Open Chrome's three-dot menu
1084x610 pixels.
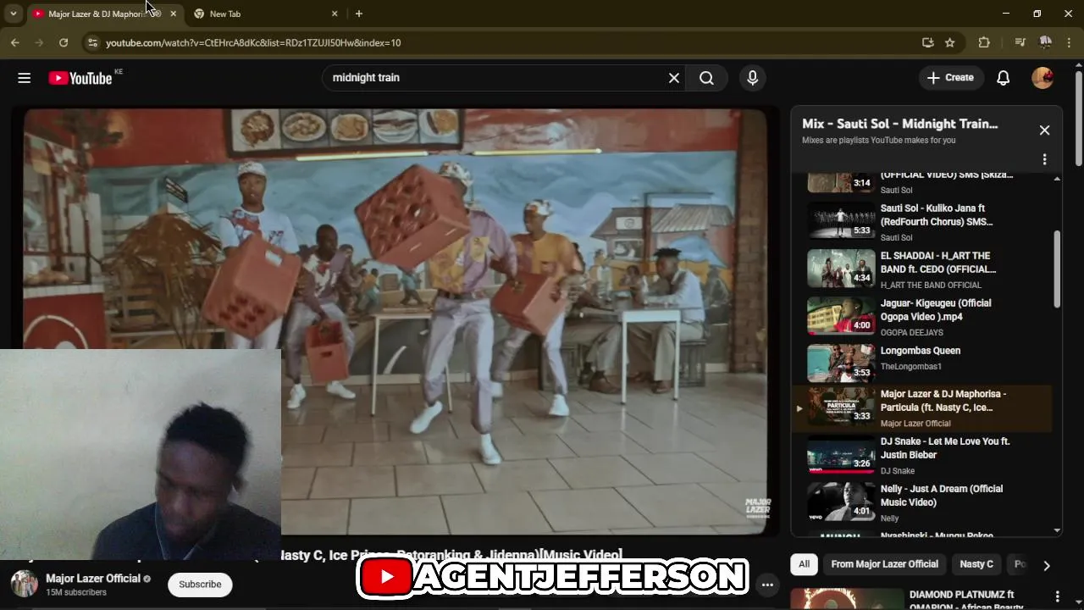pyautogui.click(x=1070, y=42)
